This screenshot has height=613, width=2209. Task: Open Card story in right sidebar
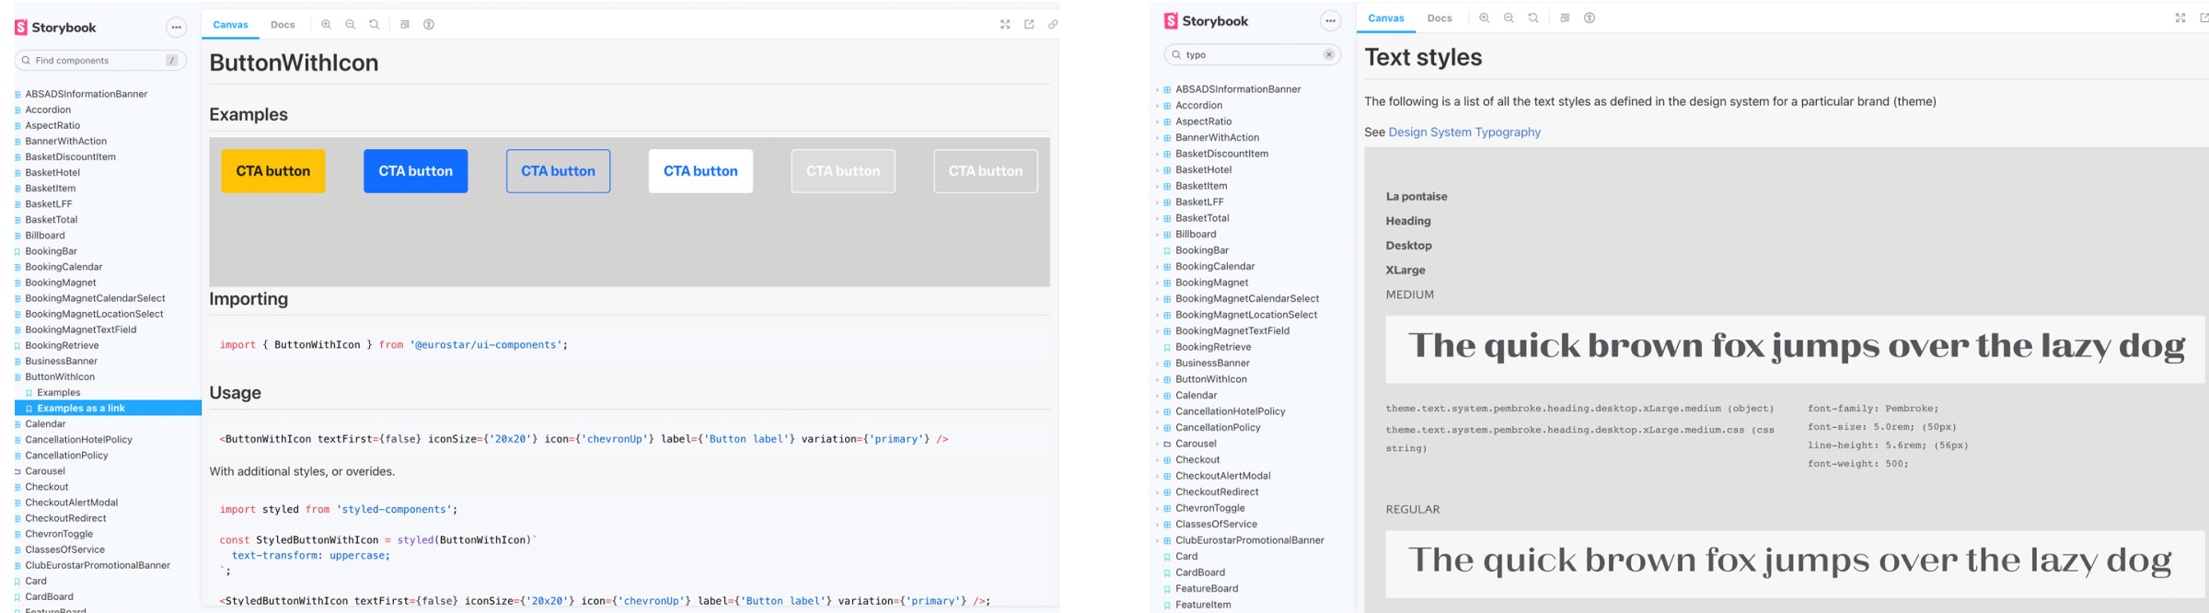[x=1186, y=557]
